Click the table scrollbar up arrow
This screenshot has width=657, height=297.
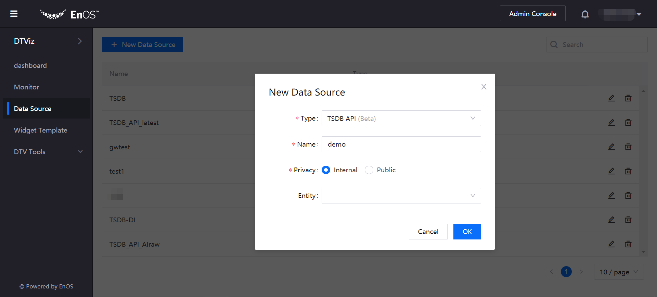[x=643, y=91]
